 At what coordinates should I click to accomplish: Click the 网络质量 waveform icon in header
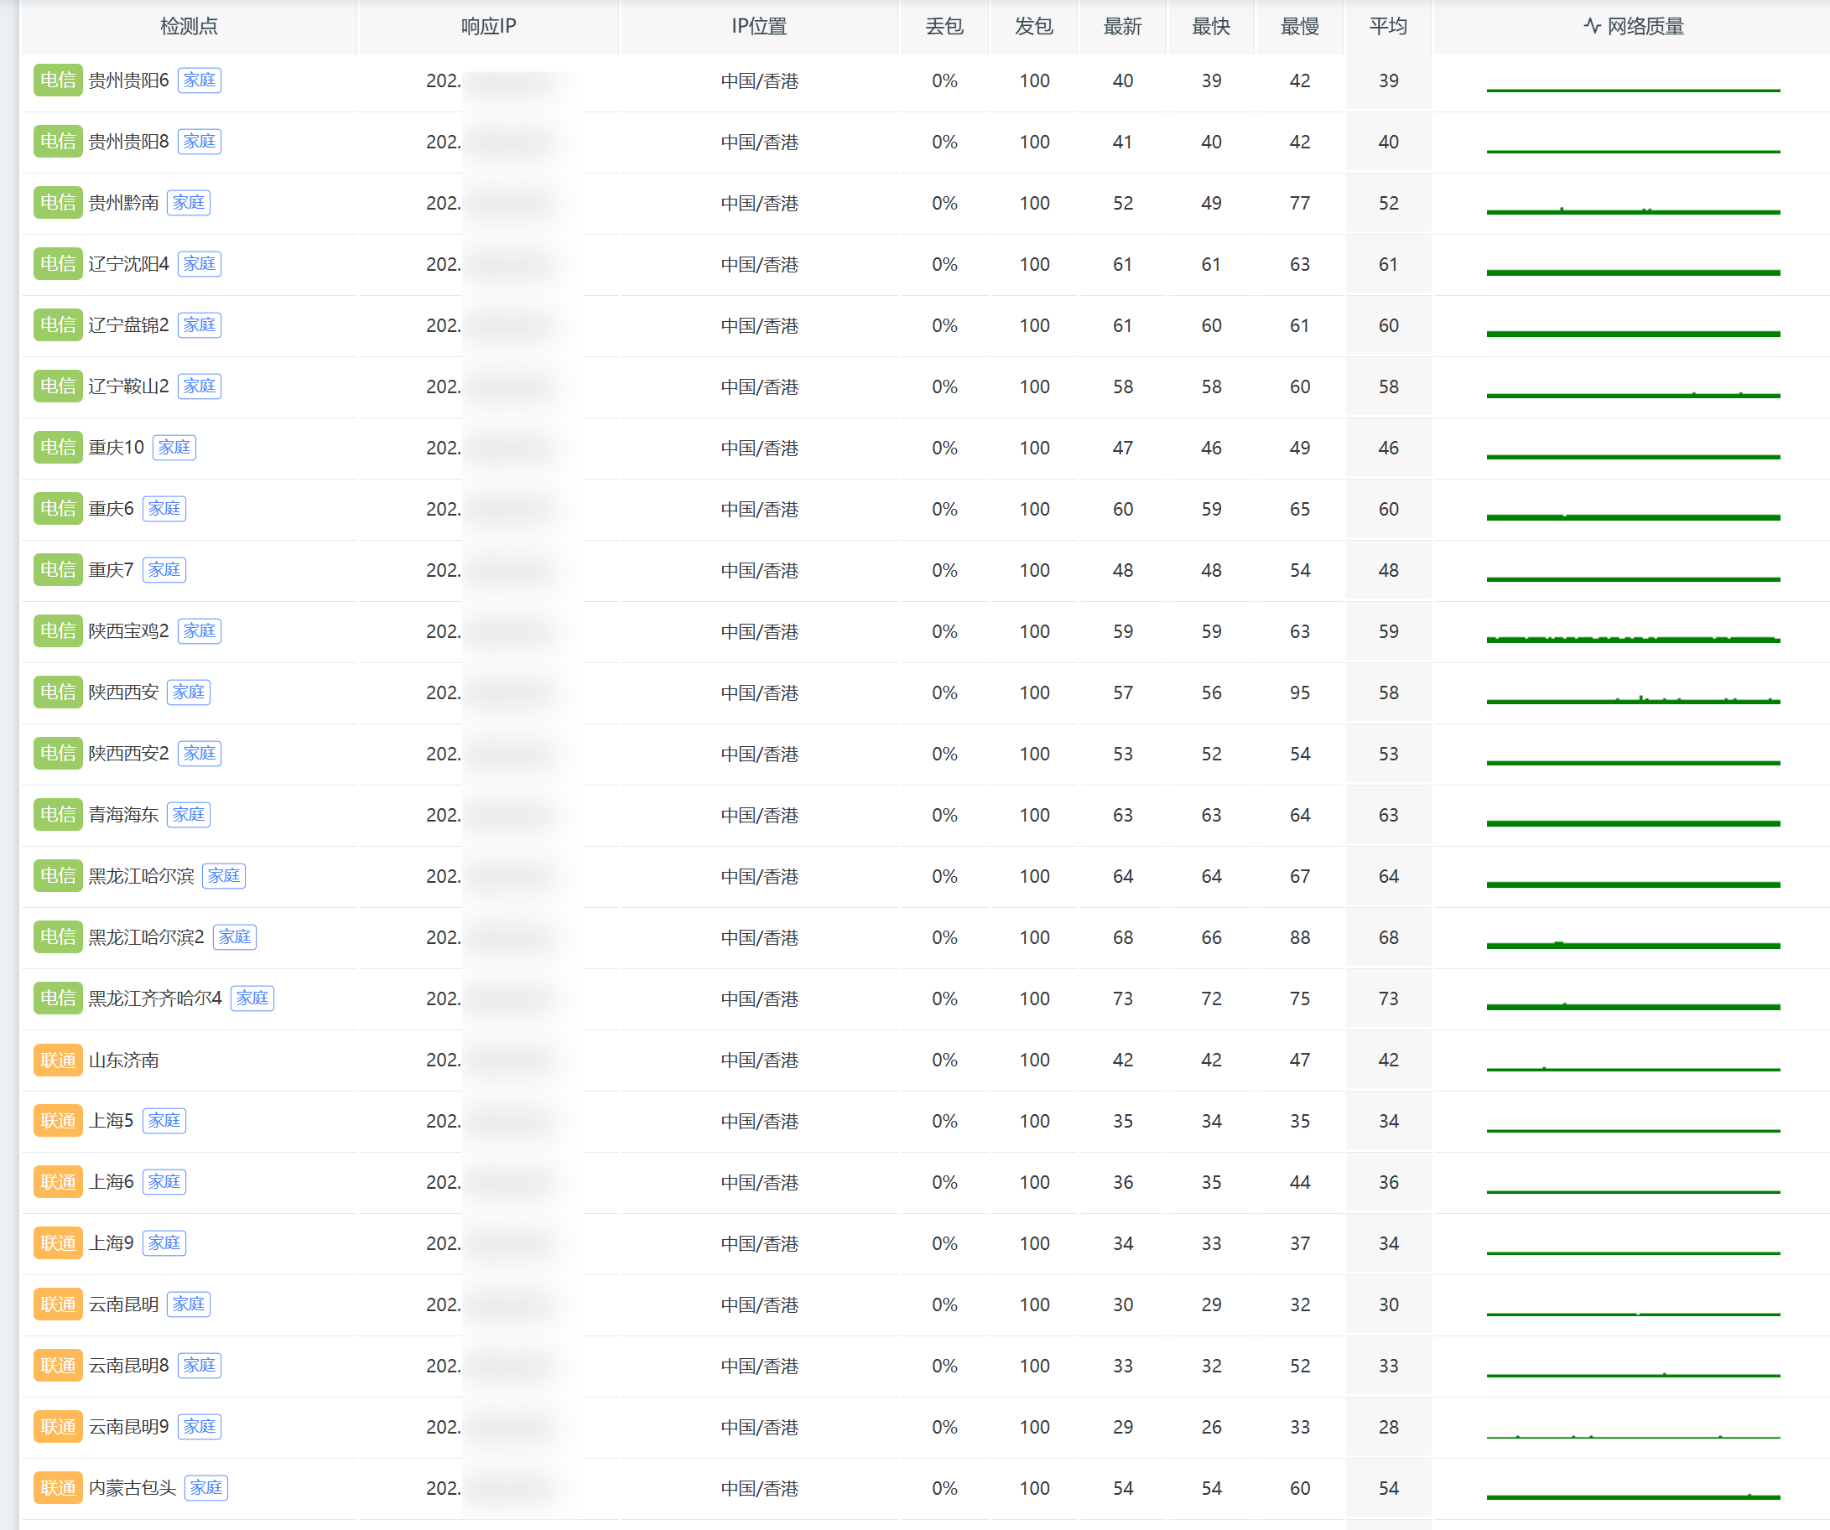[1591, 26]
